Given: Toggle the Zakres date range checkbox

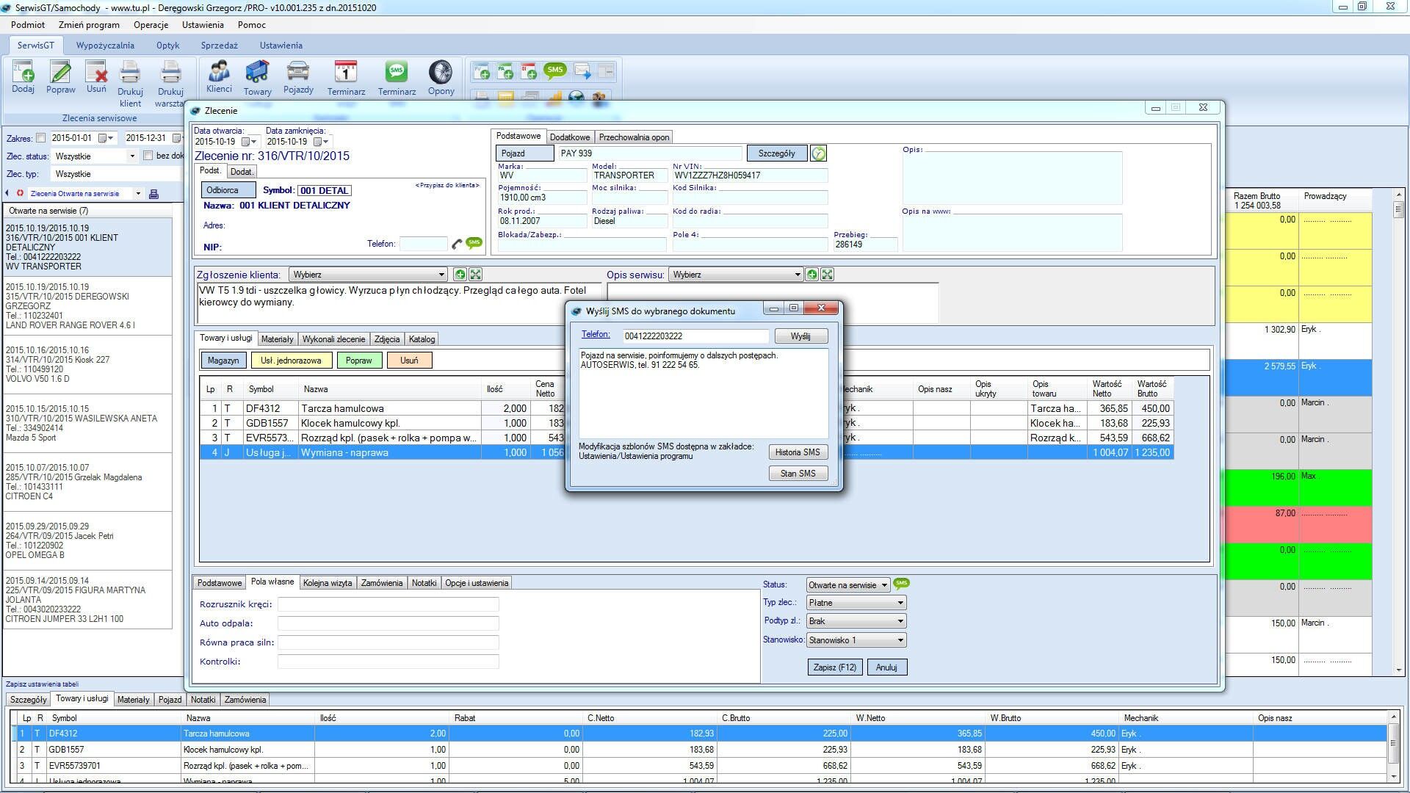Looking at the screenshot, I should coord(41,138).
